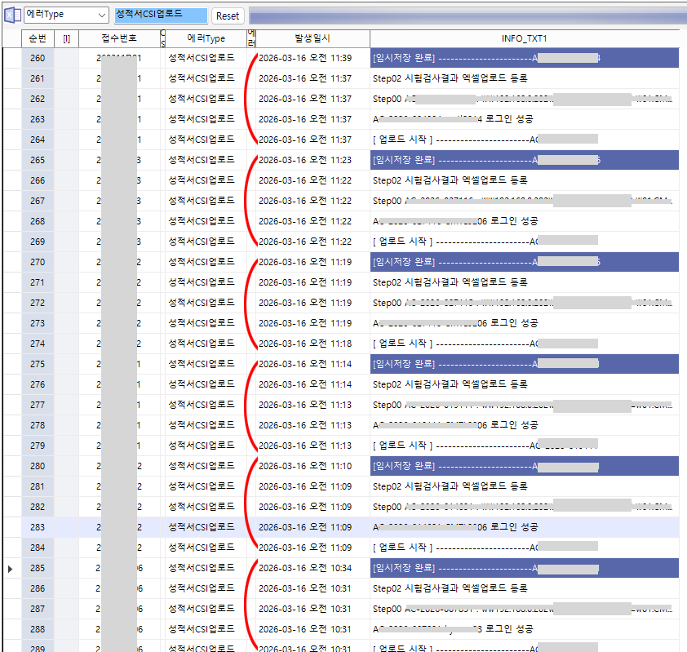Click the current-row indicator arrow at row 285
The image size is (687, 652).
pos(11,569)
